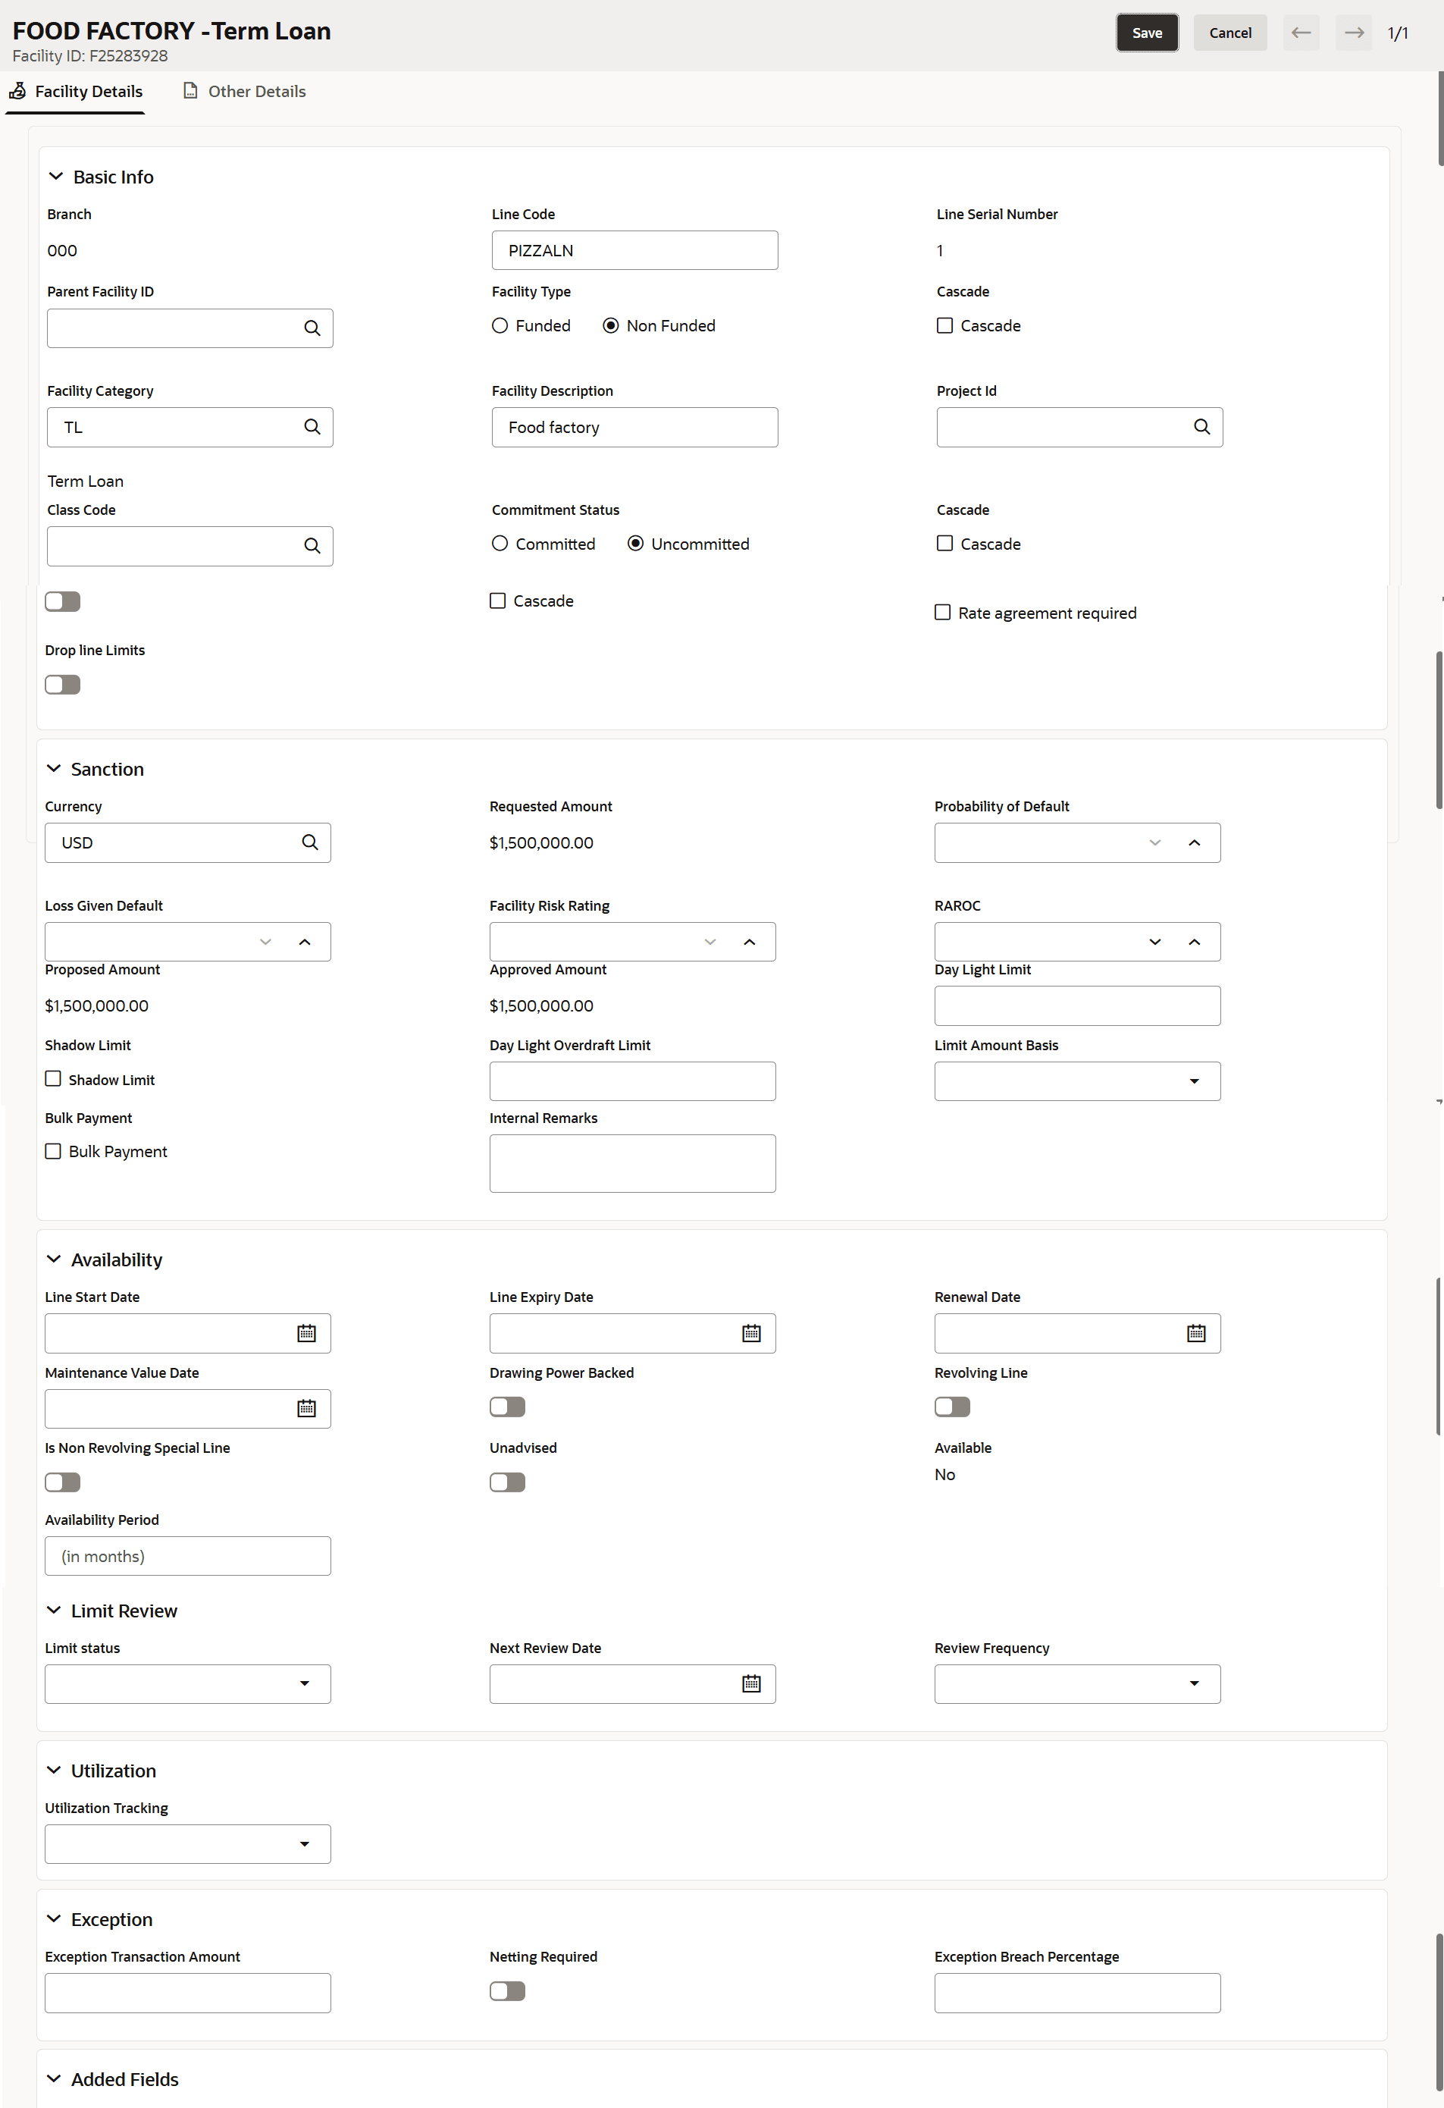Toggle the Unadvised switch
This screenshot has width=1444, height=2108.
tap(508, 1482)
